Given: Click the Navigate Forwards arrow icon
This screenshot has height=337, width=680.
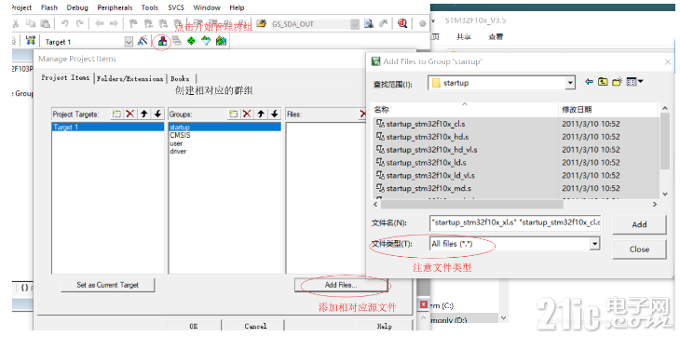Looking at the screenshot, I should [x=114, y=24].
